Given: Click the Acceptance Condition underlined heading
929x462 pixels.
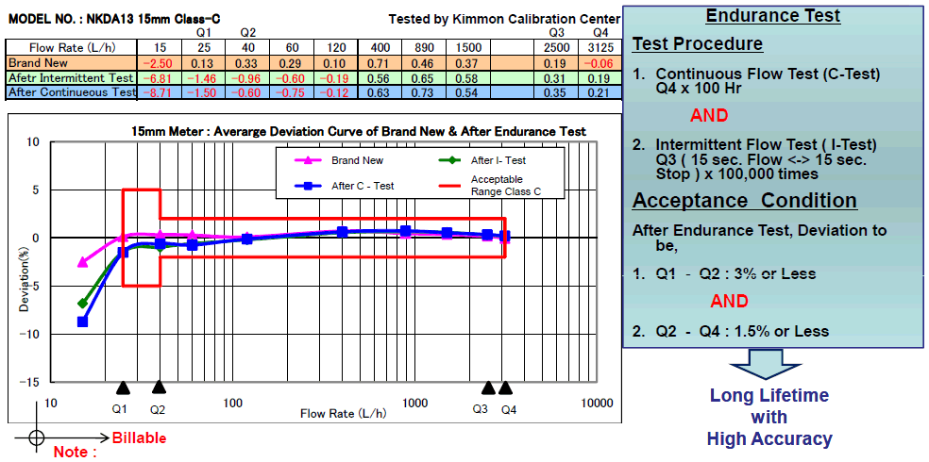Looking at the screenshot, I should [744, 201].
